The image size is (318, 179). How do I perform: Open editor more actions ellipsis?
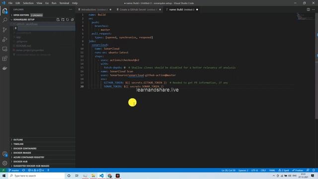(314, 9)
